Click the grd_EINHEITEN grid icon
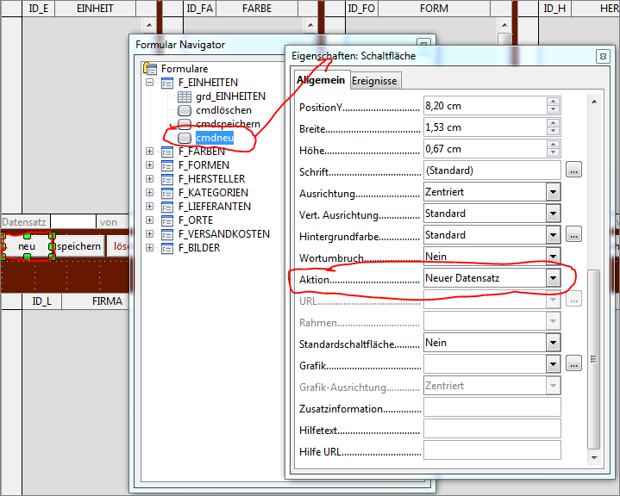 (185, 96)
